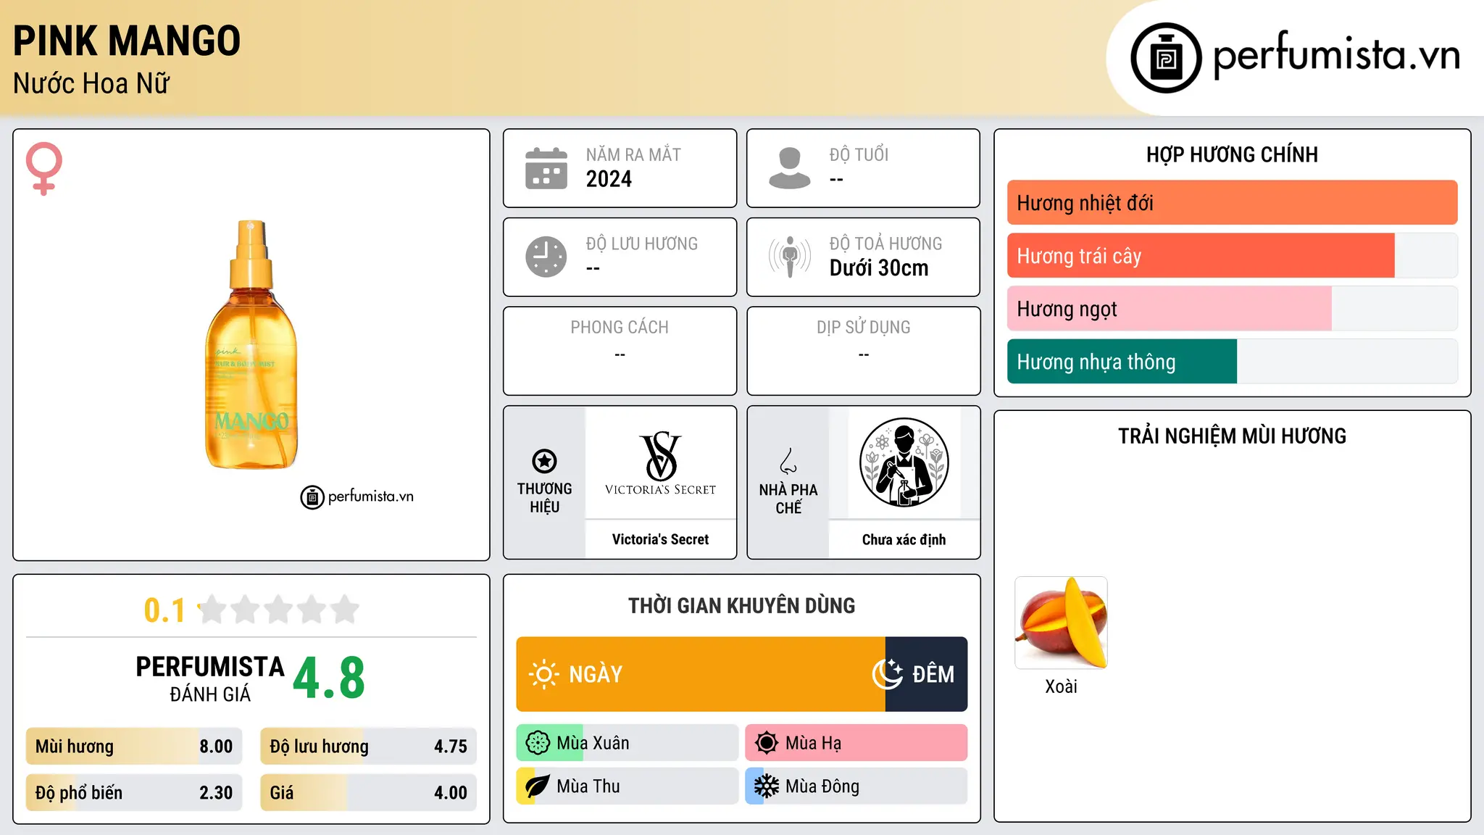
Task: Click the Giá 4.00 score bar
Action: pos(368,793)
